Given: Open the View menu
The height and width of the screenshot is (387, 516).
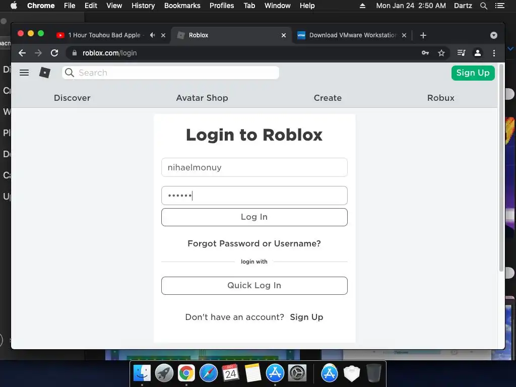Looking at the screenshot, I should [x=114, y=6].
